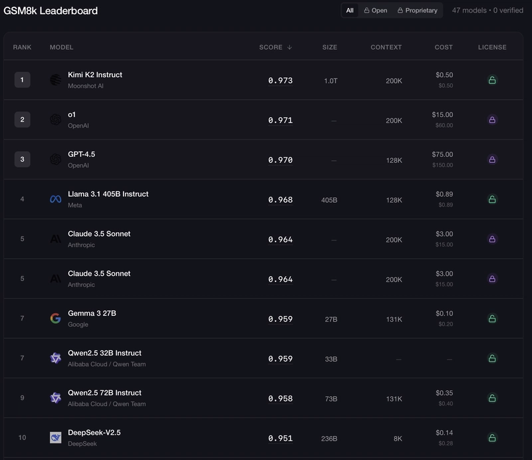The height and width of the screenshot is (460, 532).
Task: Open the Llama 3.1 405B Instruct model link
Action: pyautogui.click(x=108, y=194)
